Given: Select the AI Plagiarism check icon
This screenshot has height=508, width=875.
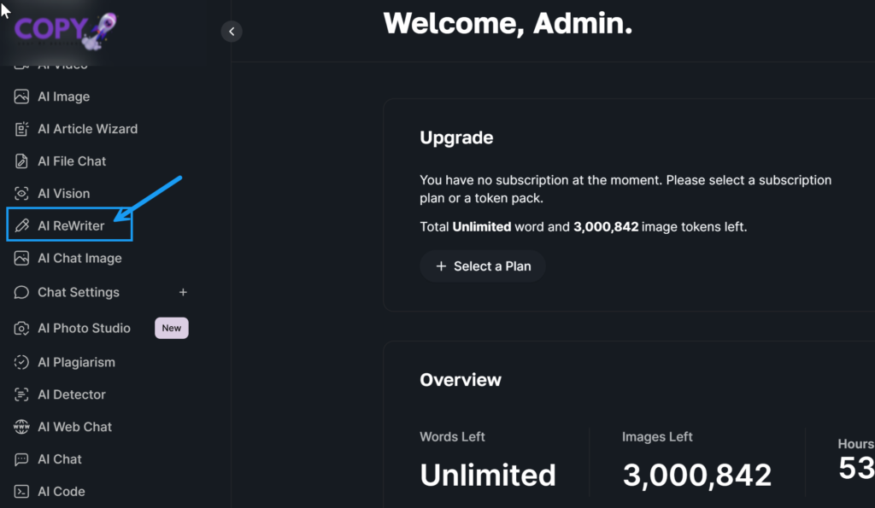Looking at the screenshot, I should coord(21,362).
